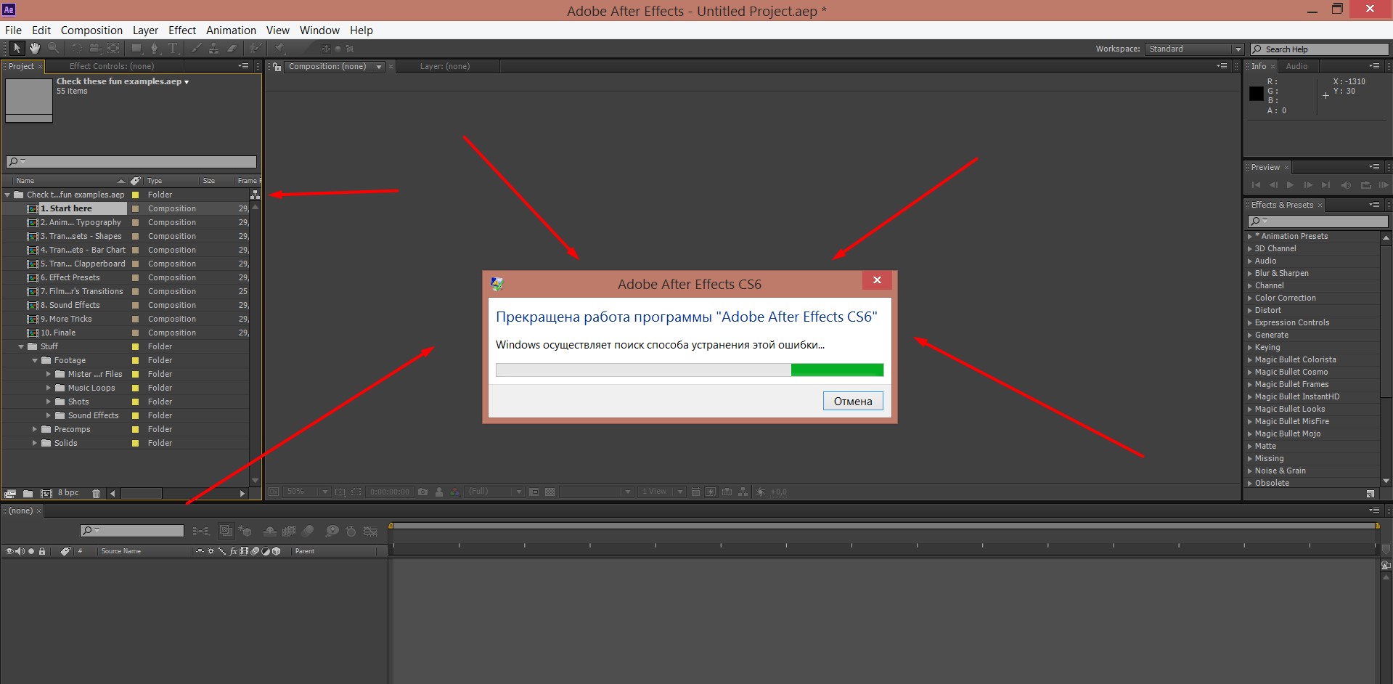
Task: Select the Rotation tool
Action: pos(76,49)
